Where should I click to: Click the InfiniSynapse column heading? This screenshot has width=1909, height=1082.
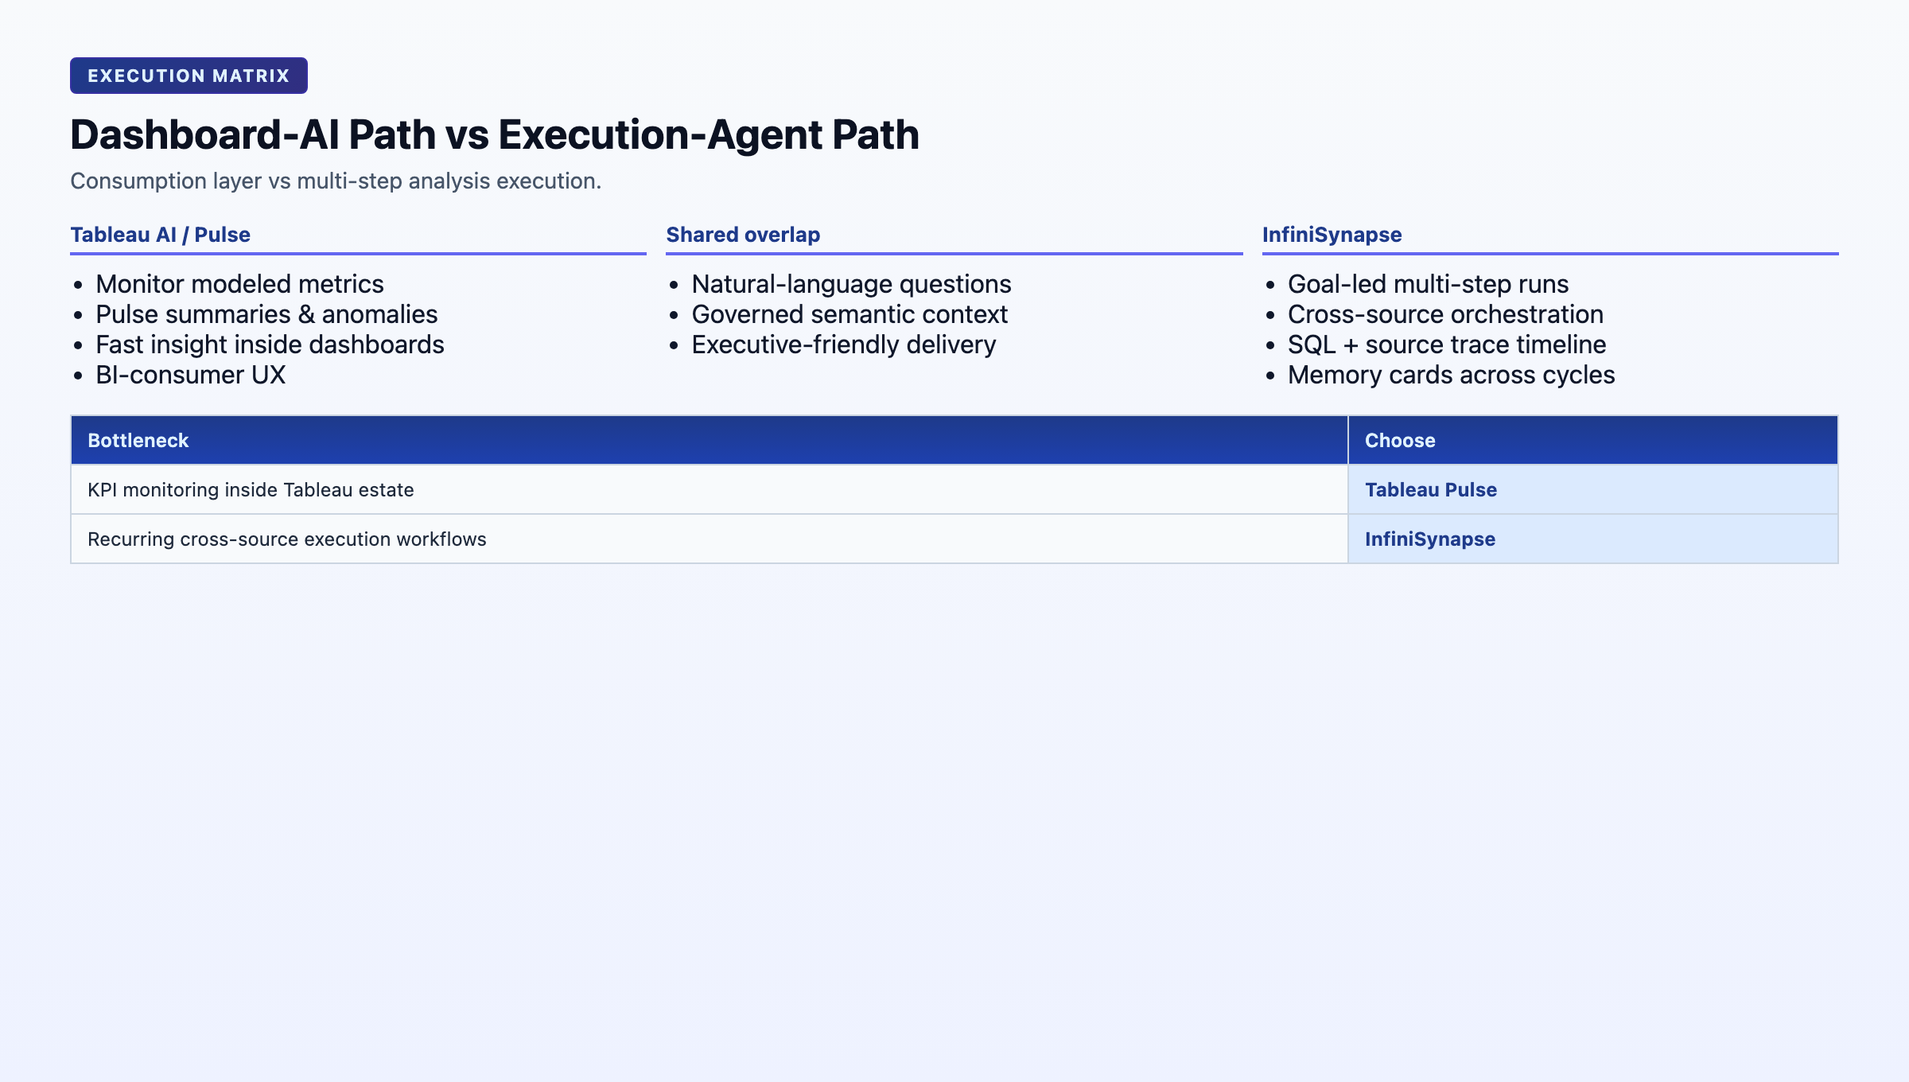tap(1332, 235)
